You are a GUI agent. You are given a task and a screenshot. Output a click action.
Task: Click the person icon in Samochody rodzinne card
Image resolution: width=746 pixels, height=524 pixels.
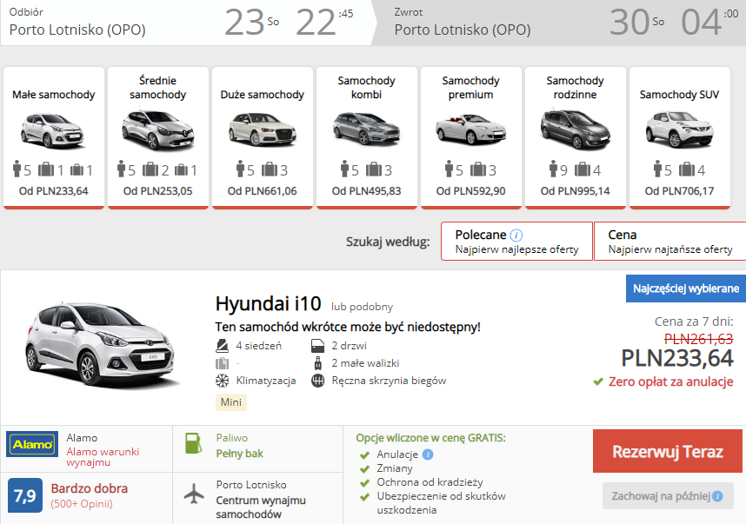click(x=553, y=169)
